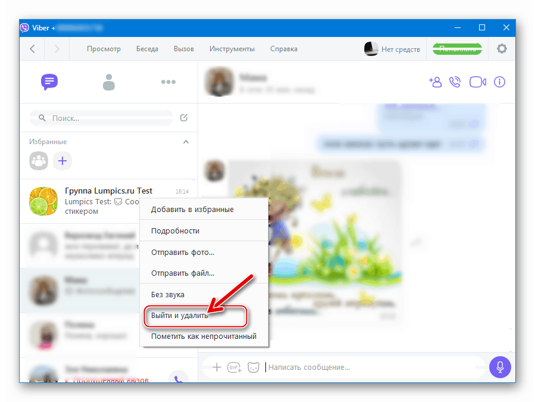The width and height of the screenshot is (535, 402).
Task: Collapse the 'Избранные' section chevron
Action: click(186, 142)
